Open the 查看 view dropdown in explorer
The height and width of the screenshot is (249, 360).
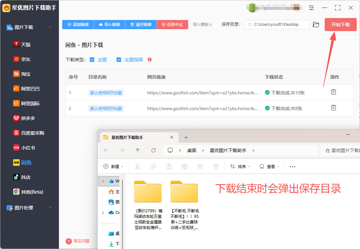[x=269, y=166]
